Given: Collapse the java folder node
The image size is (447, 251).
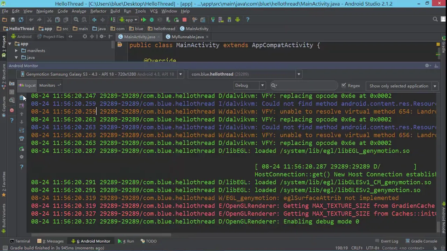Looking at the screenshot, I should tap(16, 58).
